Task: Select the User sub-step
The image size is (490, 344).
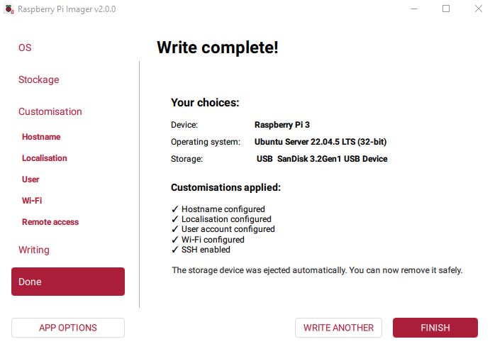Action: pos(30,179)
